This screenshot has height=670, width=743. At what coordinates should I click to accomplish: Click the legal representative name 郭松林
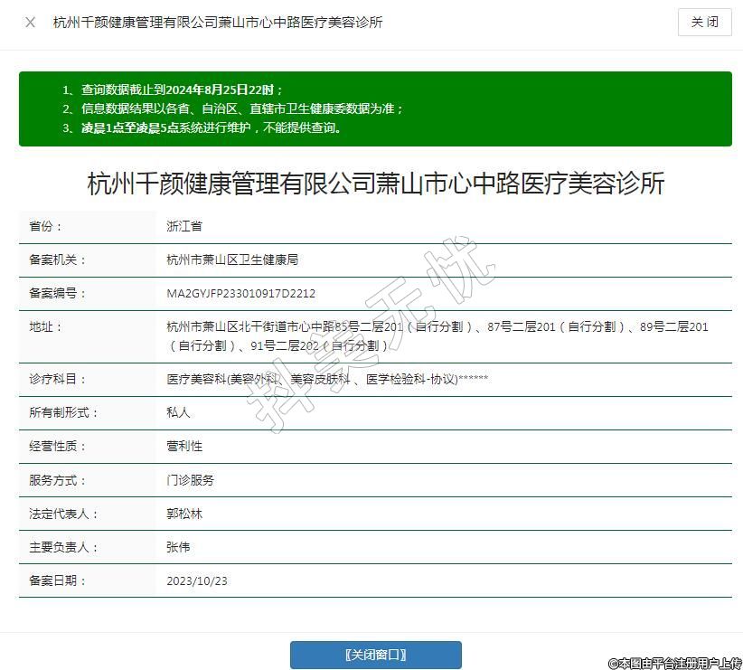tap(185, 514)
